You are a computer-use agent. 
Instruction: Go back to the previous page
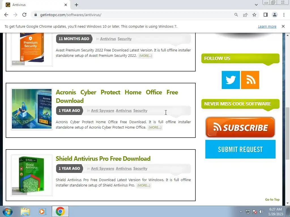point(6,15)
